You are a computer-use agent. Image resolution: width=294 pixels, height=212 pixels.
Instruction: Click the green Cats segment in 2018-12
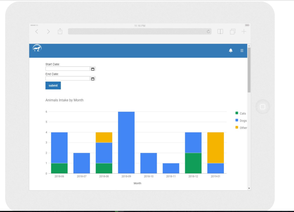click(193, 163)
